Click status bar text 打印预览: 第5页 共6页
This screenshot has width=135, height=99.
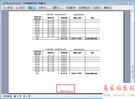17,96
